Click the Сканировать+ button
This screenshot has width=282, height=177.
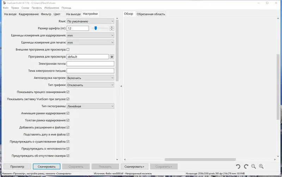pyautogui.click(x=135, y=166)
